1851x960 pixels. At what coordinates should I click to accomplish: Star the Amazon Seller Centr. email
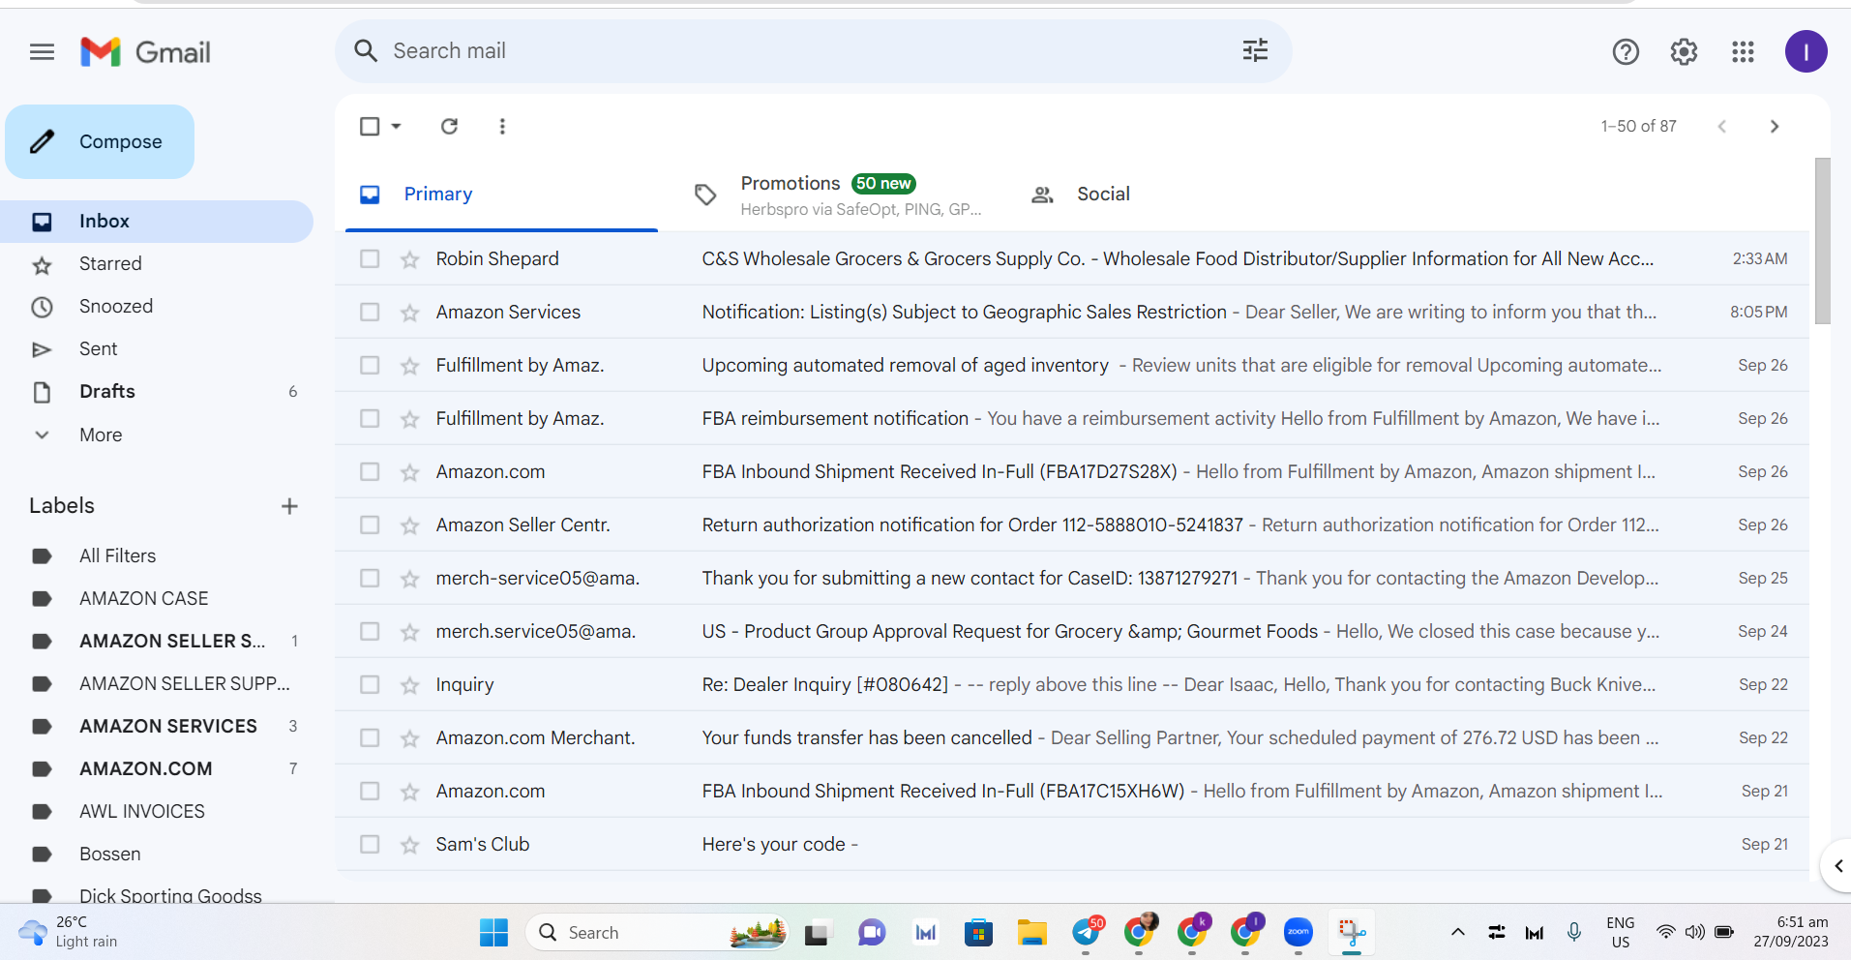point(410,525)
